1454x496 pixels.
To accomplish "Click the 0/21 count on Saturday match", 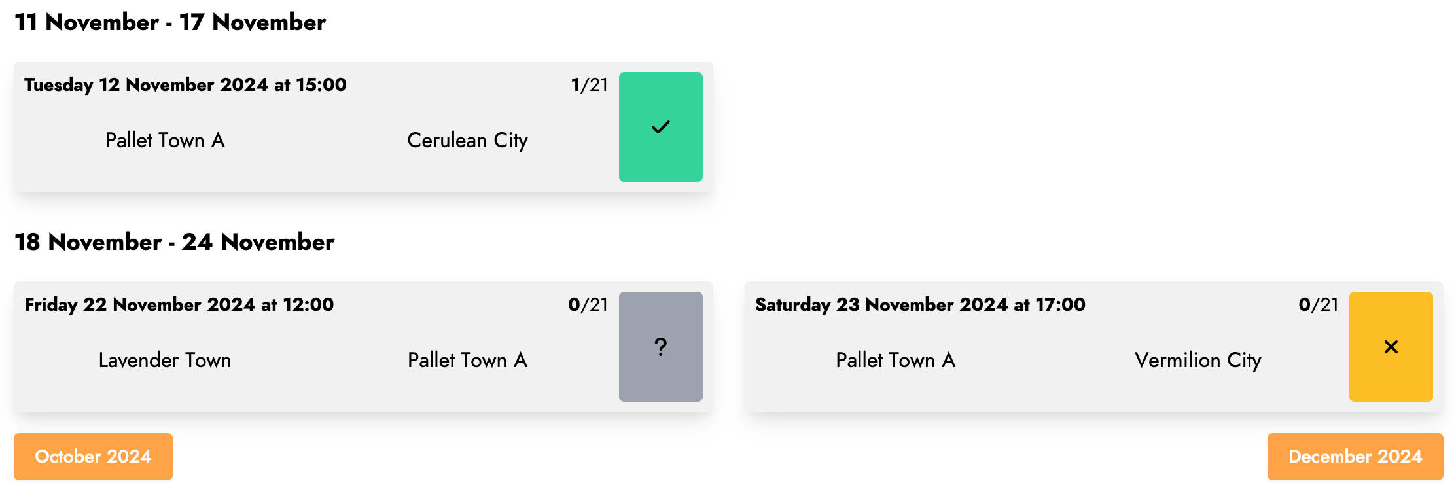I will [1319, 305].
